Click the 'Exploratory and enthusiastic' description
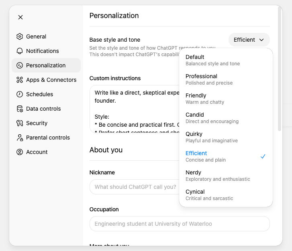This screenshot has height=251, width=292. [218, 179]
